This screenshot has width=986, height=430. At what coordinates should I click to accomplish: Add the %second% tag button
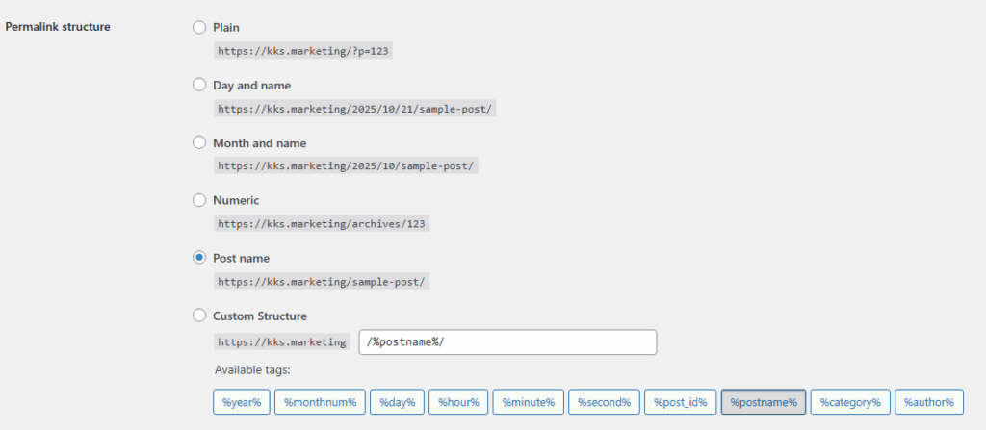(x=604, y=402)
